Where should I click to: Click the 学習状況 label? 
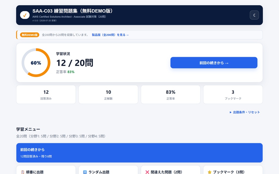click(x=63, y=54)
